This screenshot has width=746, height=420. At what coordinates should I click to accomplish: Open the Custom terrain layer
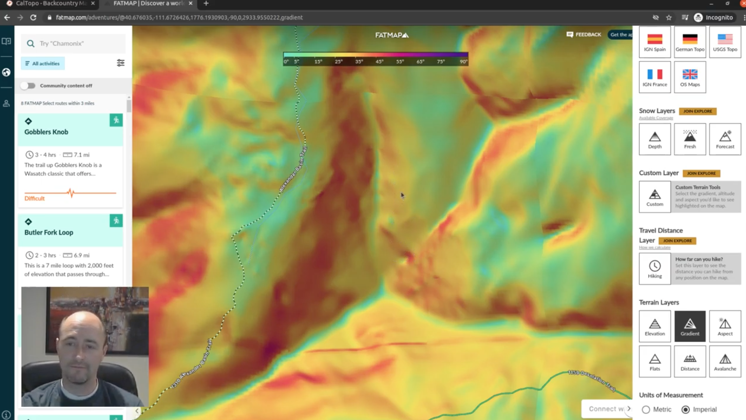655,197
